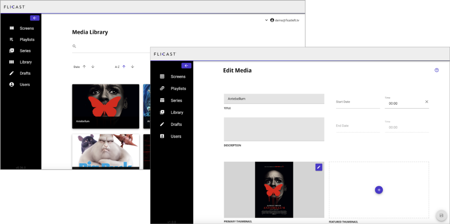450x224 pixels.
Task: Click the account avatar icon beside demo email
Action: (x=272, y=20)
